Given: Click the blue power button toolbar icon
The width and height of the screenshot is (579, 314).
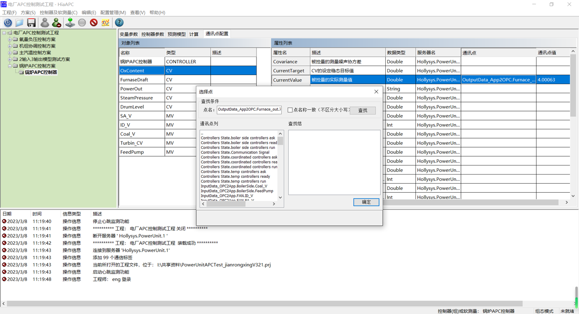Looking at the screenshot, I should [8, 23].
